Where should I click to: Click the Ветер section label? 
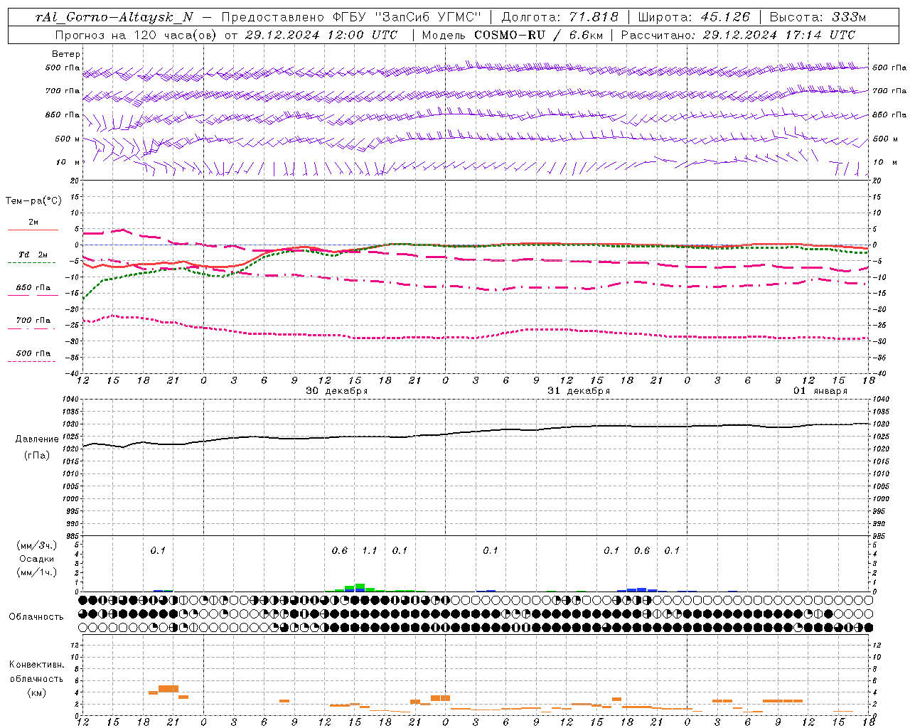point(66,54)
